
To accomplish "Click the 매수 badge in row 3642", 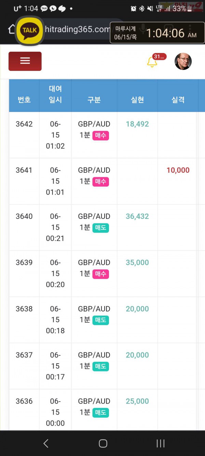I will [100, 135].
